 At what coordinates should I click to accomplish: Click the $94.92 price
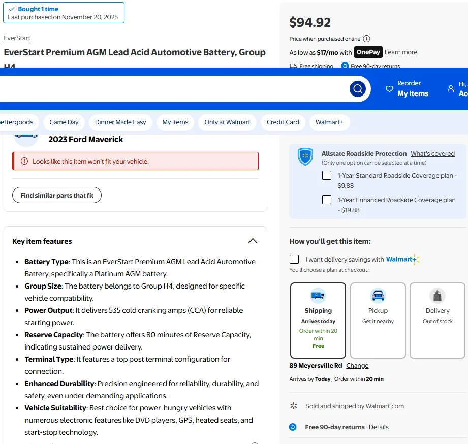(x=310, y=22)
